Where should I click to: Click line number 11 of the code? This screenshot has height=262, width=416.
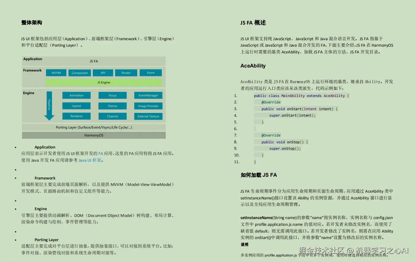coord(236,162)
